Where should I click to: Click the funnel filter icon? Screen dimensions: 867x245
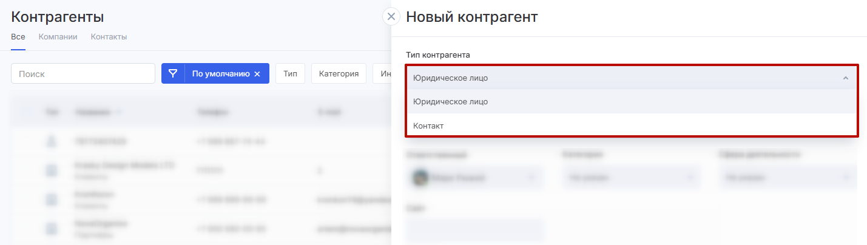173,73
